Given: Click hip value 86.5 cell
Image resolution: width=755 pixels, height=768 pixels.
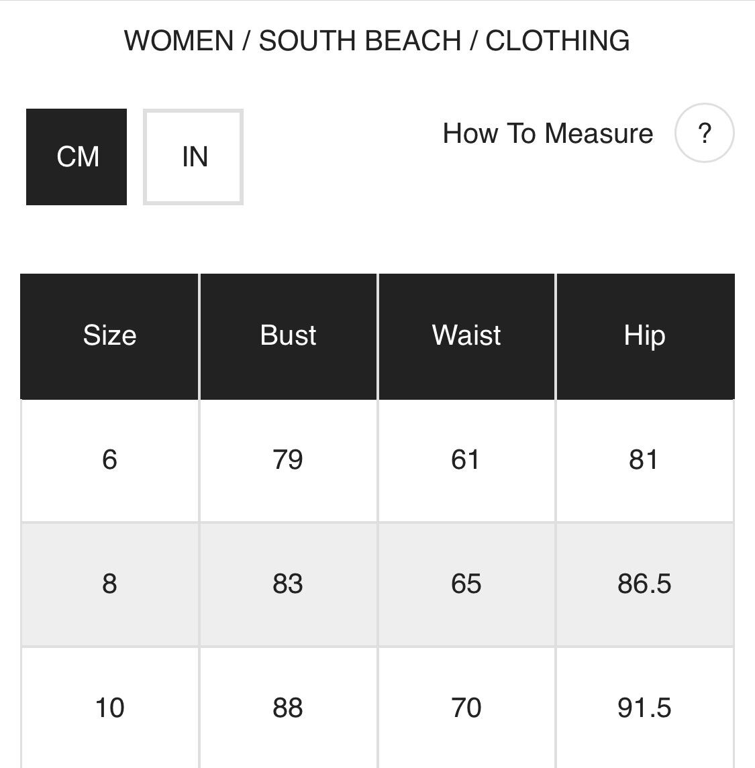Looking at the screenshot, I should tap(644, 584).
